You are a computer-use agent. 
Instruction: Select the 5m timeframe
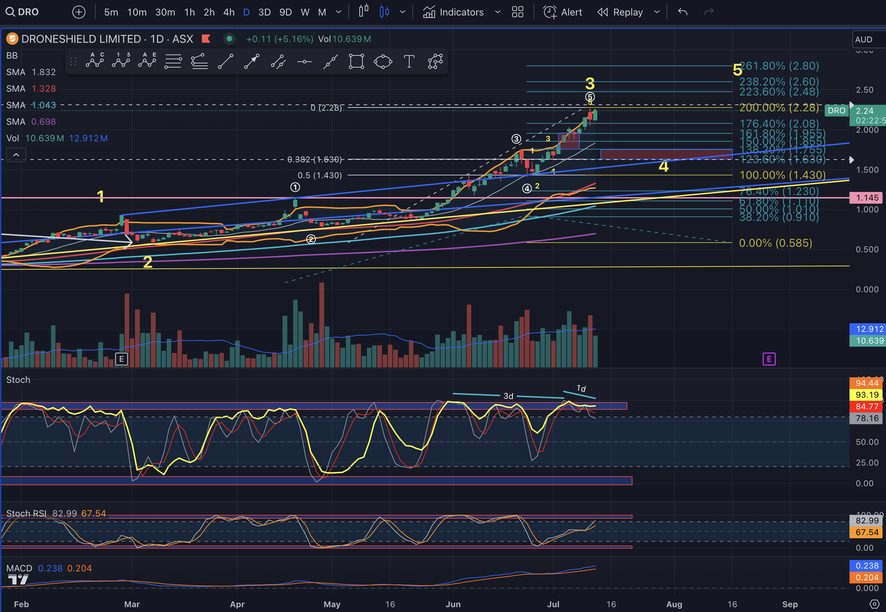point(111,12)
